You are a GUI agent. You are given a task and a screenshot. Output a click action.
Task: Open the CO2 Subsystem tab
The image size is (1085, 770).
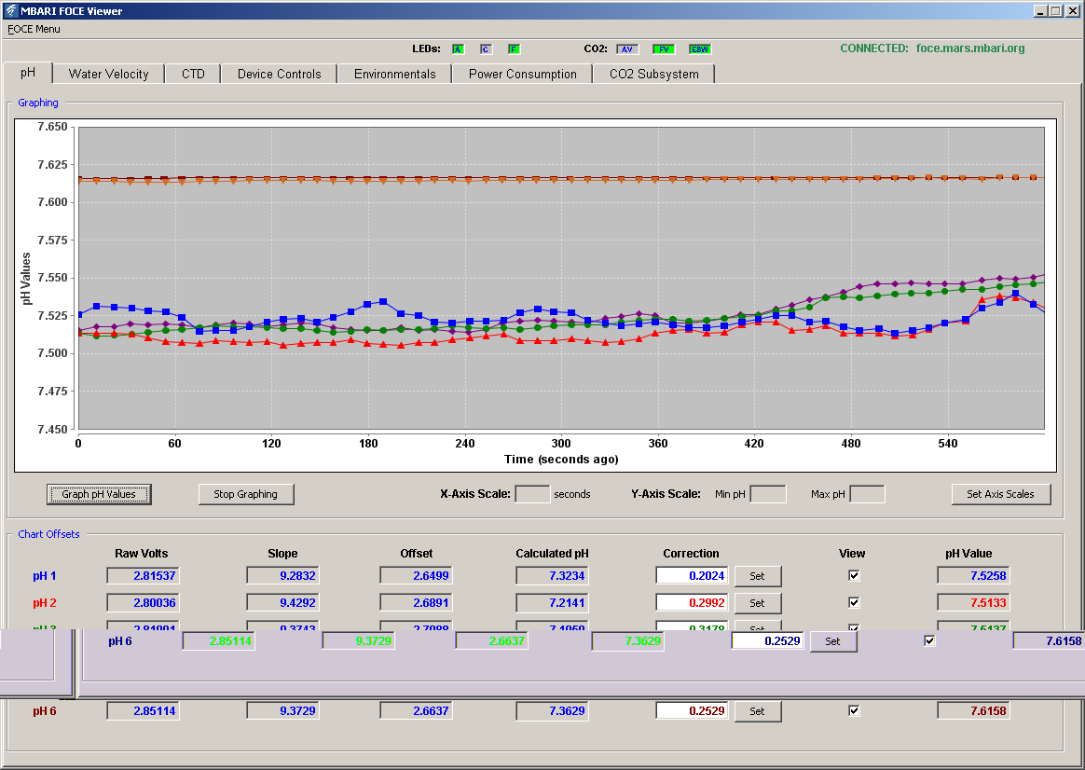pyautogui.click(x=654, y=74)
